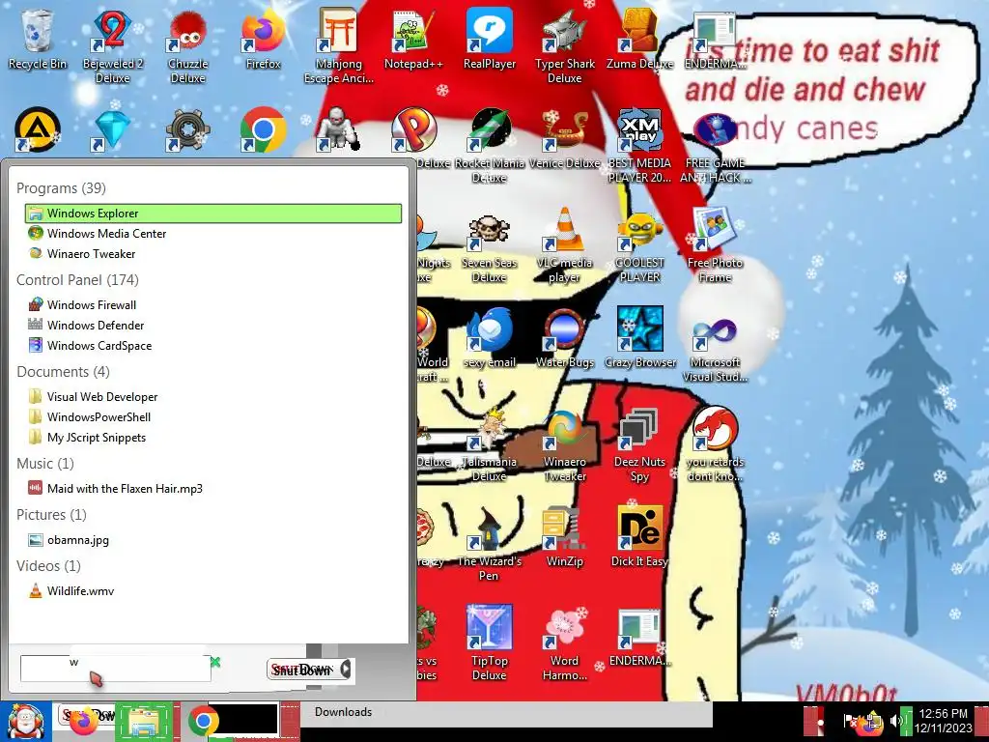Expand the Programs (39) results heading
The height and width of the screenshot is (742, 989).
coord(61,188)
